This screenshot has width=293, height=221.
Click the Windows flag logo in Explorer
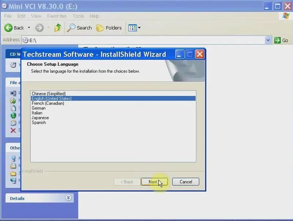(x=286, y=16)
